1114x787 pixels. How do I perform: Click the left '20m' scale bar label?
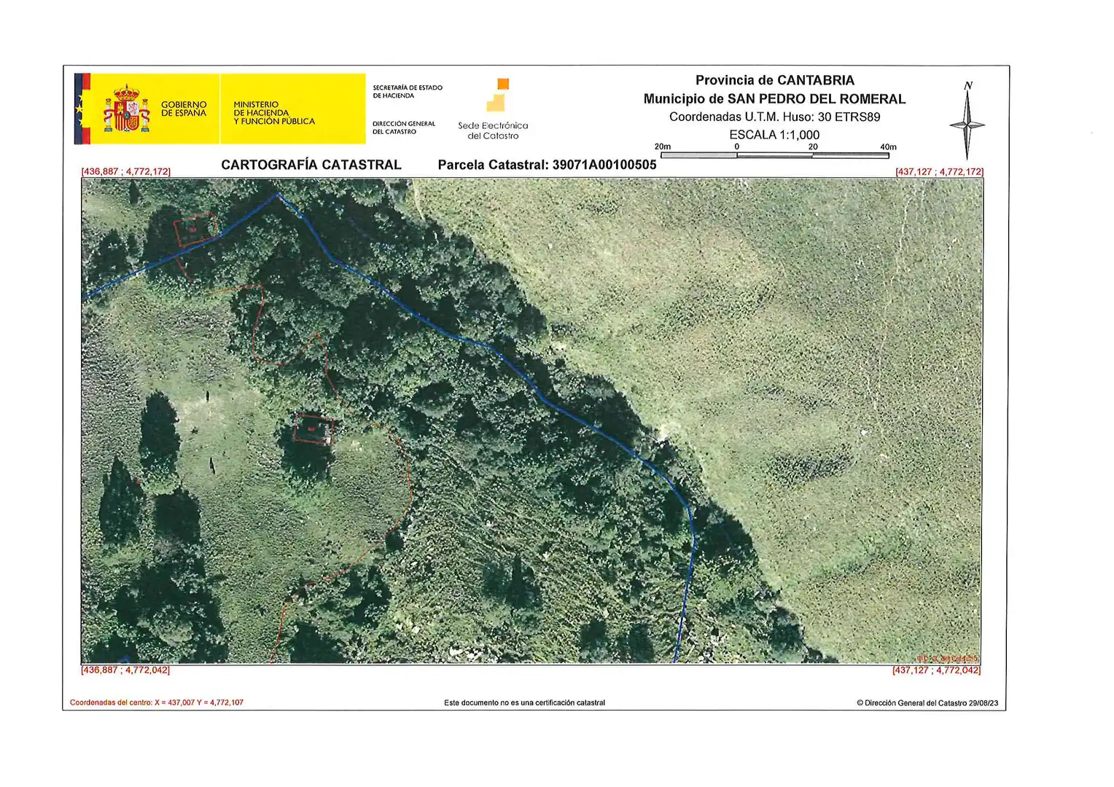pyautogui.click(x=663, y=146)
